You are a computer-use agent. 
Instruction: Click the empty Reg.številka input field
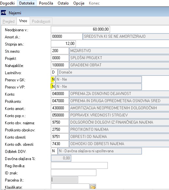tap(79, 165)
